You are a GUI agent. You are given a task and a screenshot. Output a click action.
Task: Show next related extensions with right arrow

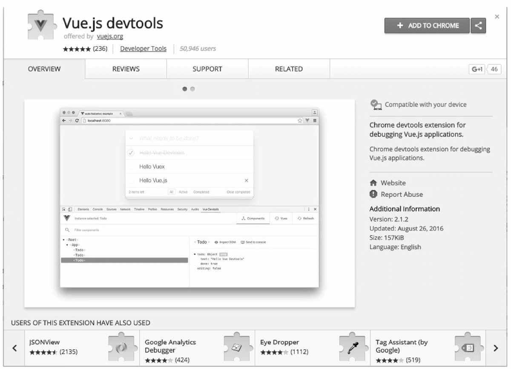(x=496, y=348)
